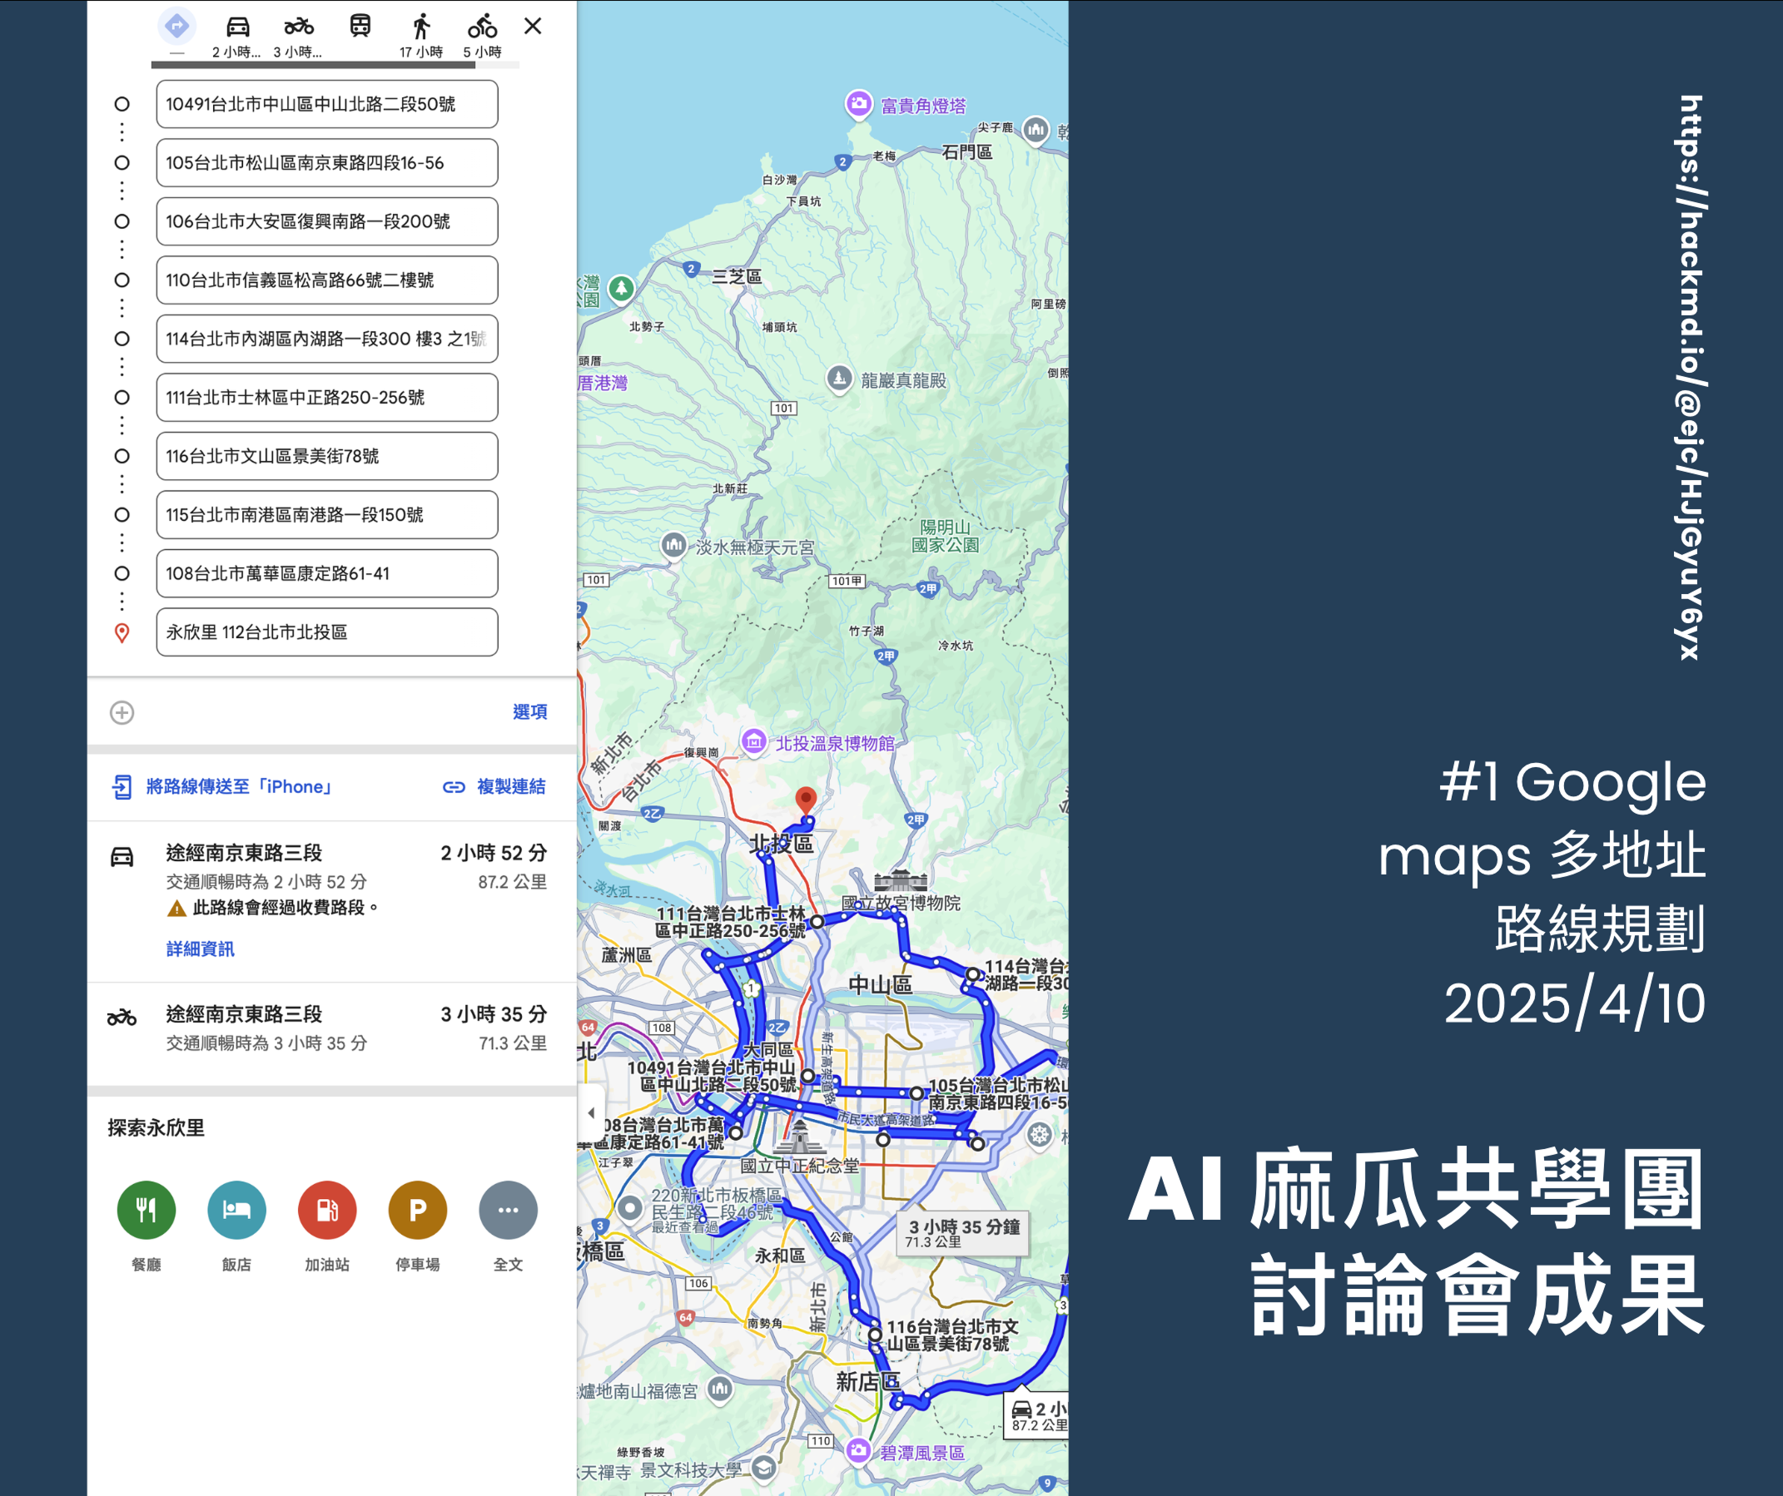Select the best travel mode icon

[176, 27]
